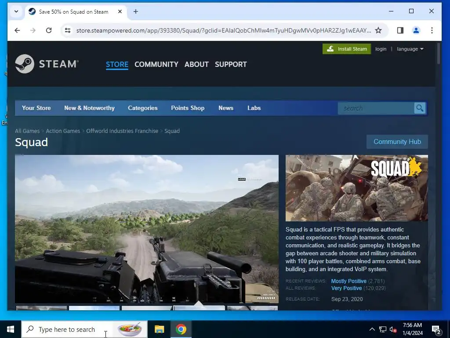Image resolution: width=450 pixels, height=338 pixels.
Task: Open the SUPPORT header link
Action: 231,64
